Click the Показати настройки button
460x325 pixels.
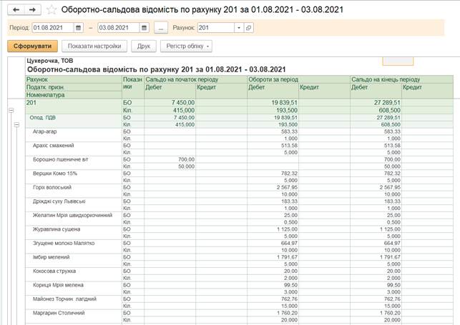[x=94, y=46]
